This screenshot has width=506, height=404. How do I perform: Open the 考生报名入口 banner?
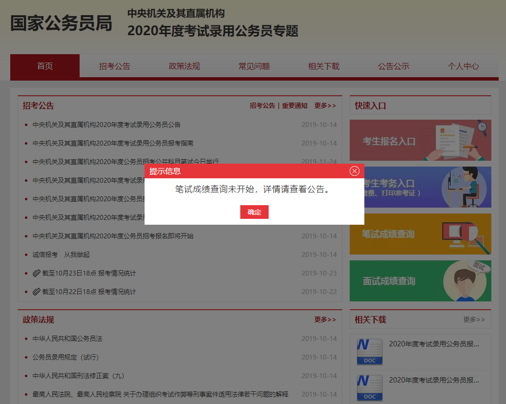[420, 141]
